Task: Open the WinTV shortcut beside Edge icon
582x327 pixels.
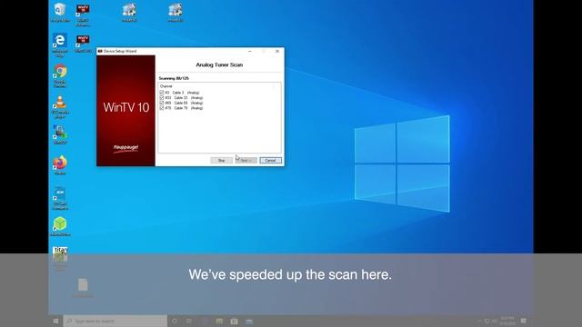Action: pos(83,44)
